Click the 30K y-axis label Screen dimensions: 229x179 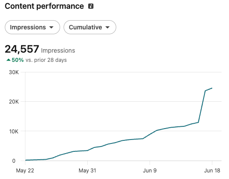click(x=14, y=72)
